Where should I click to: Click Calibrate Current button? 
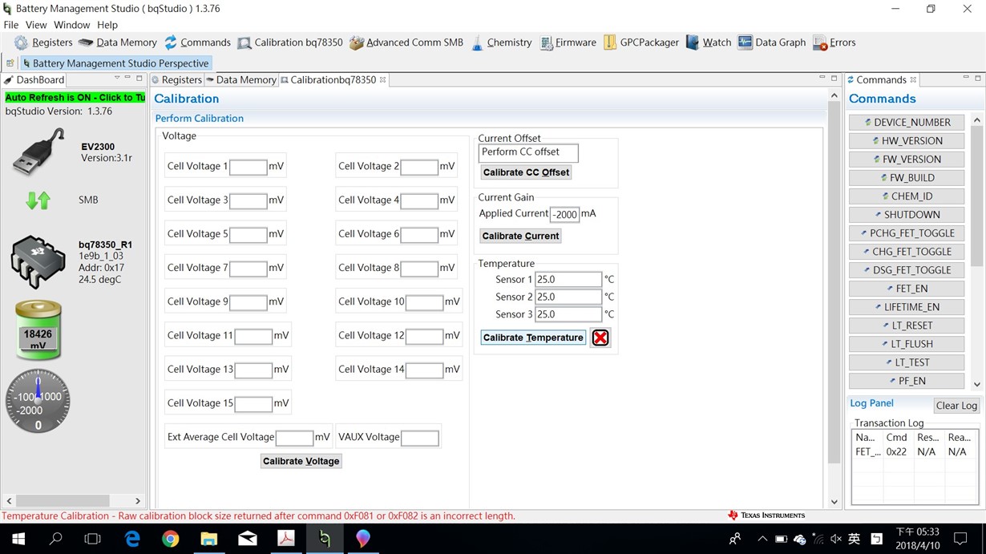[x=520, y=236]
